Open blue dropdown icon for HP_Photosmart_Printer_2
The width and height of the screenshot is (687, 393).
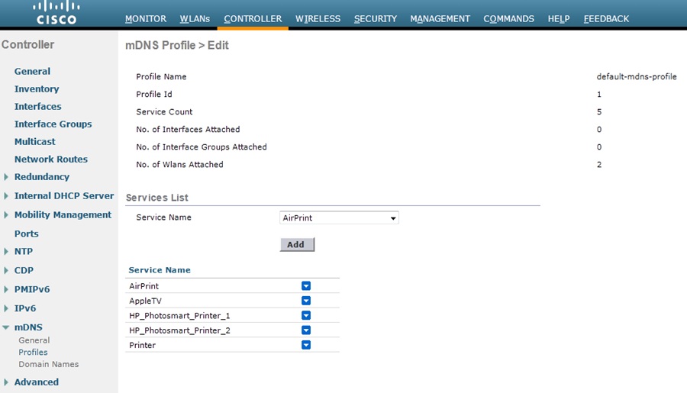306,330
